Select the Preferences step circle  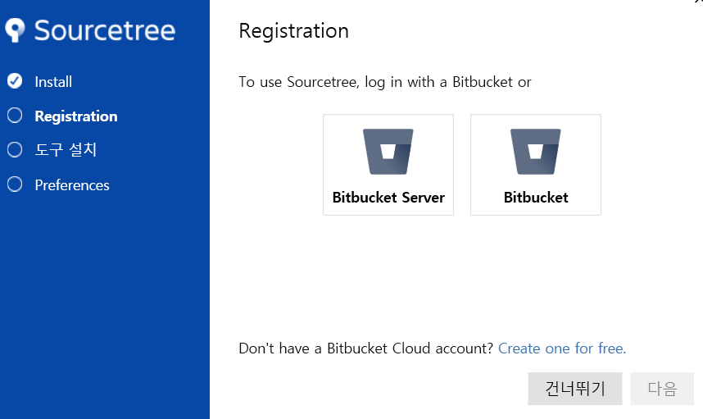coord(15,184)
